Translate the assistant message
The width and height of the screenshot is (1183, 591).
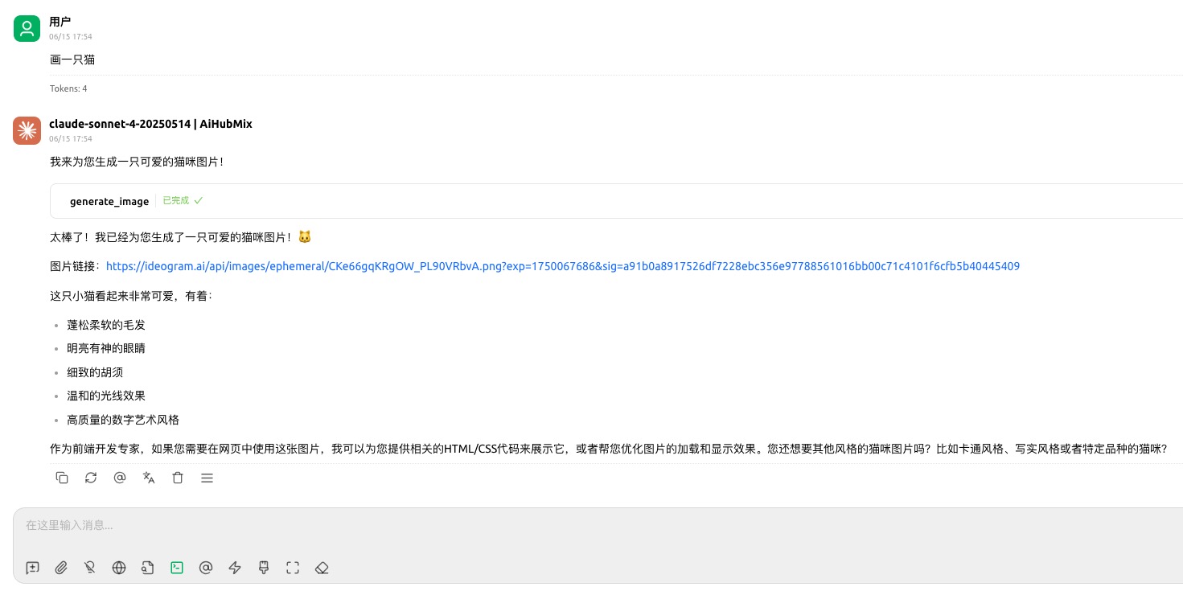(149, 478)
